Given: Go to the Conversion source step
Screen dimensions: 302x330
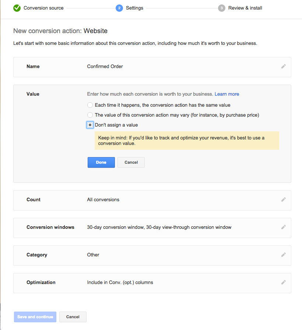Looking at the screenshot, I should (43, 8).
